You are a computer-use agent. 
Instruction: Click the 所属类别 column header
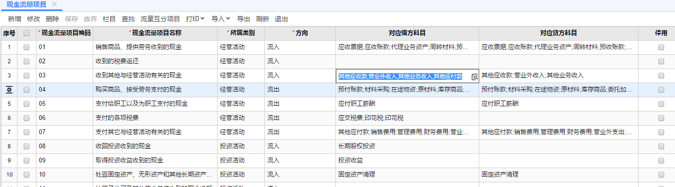tap(241, 33)
